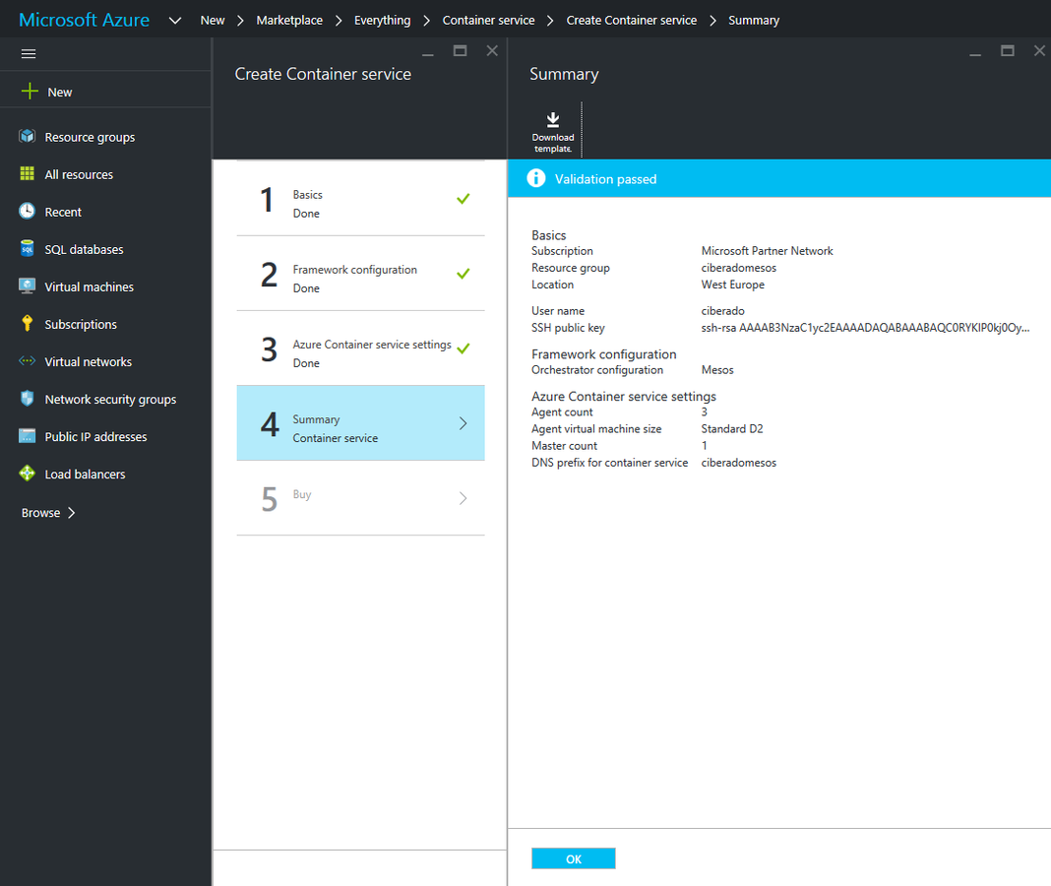Click the Subscriptions key icon
This screenshot has height=886, width=1051.
click(x=27, y=323)
